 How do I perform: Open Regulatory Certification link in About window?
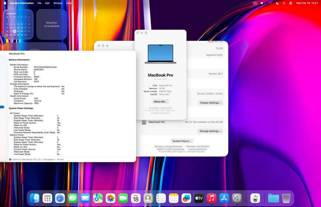[x=160, y=108]
